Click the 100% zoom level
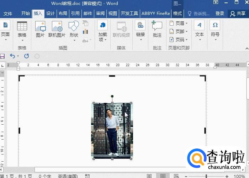Screen dimensions: 249x178 pyautogui.click(x=239, y=176)
